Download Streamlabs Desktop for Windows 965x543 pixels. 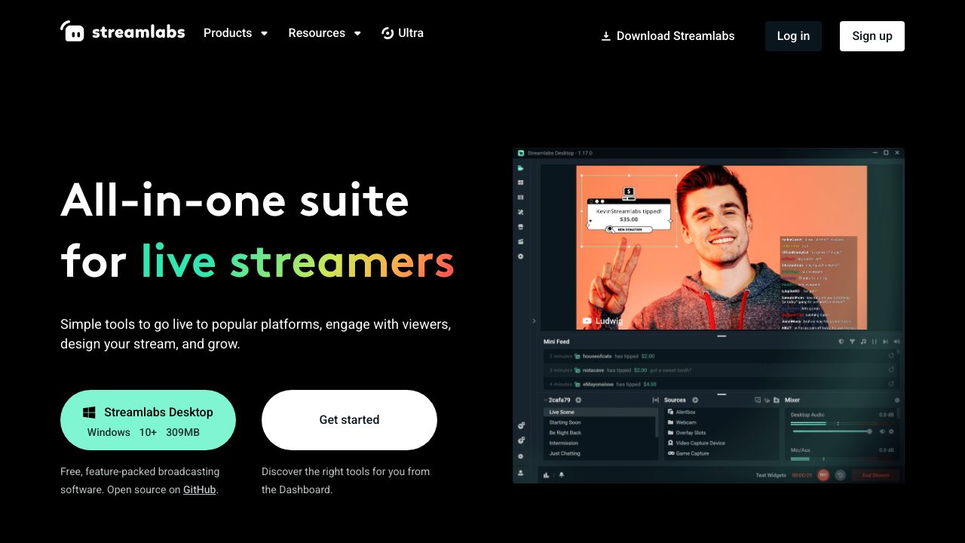click(x=148, y=420)
